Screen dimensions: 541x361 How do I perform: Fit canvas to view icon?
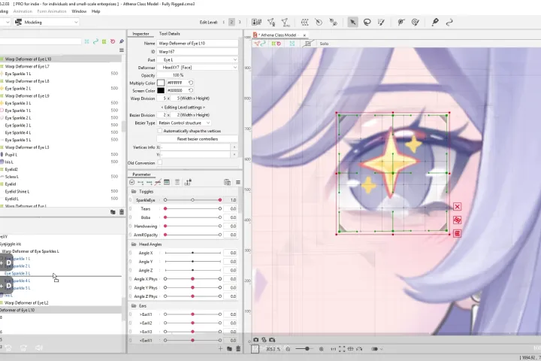coord(342,349)
